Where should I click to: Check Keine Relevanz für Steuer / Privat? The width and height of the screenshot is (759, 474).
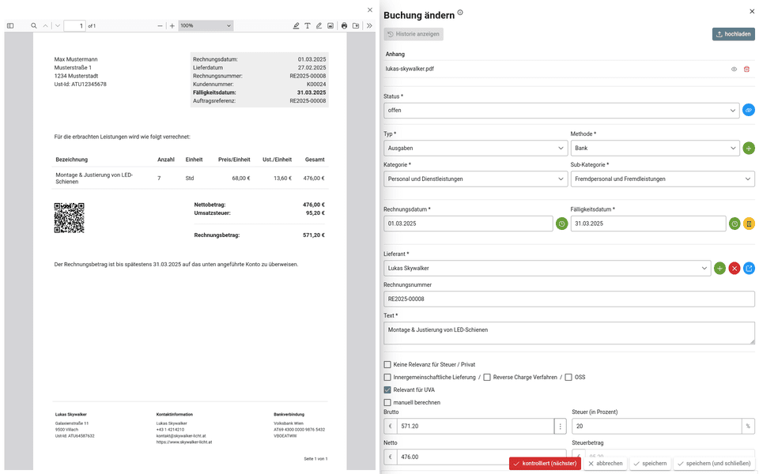[x=387, y=365]
